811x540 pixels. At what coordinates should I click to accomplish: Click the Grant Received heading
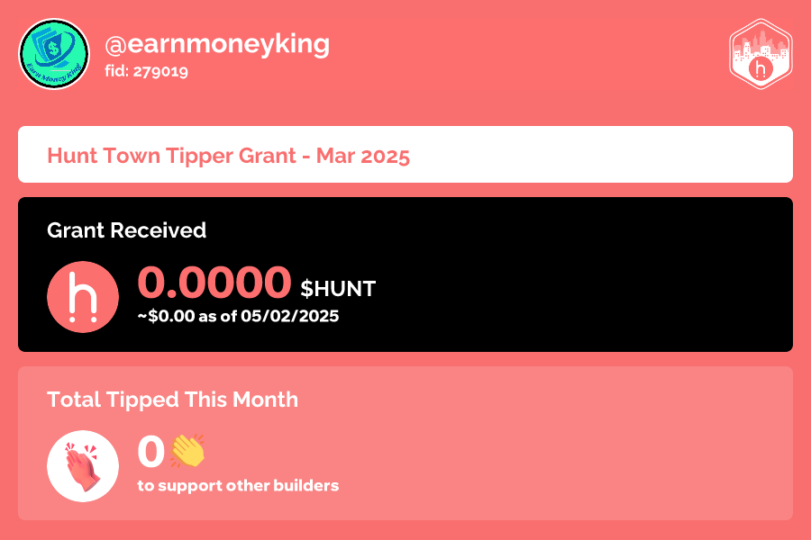pos(127,230)
